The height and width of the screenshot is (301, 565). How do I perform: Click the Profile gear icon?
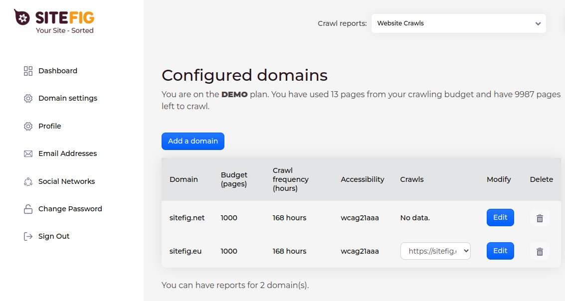point(28,127)
